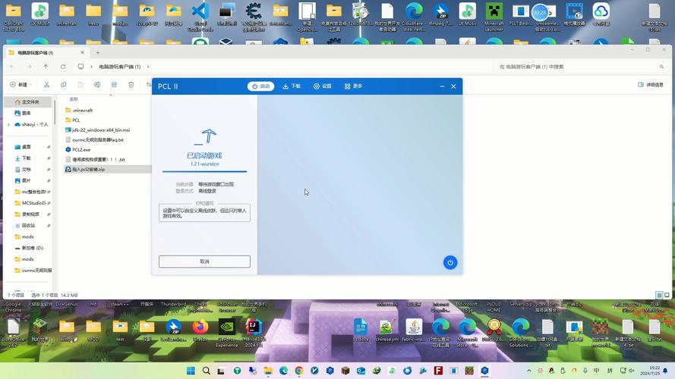Click the launch progress bar in PCL II
675x379 pixels.
[204, 171]
